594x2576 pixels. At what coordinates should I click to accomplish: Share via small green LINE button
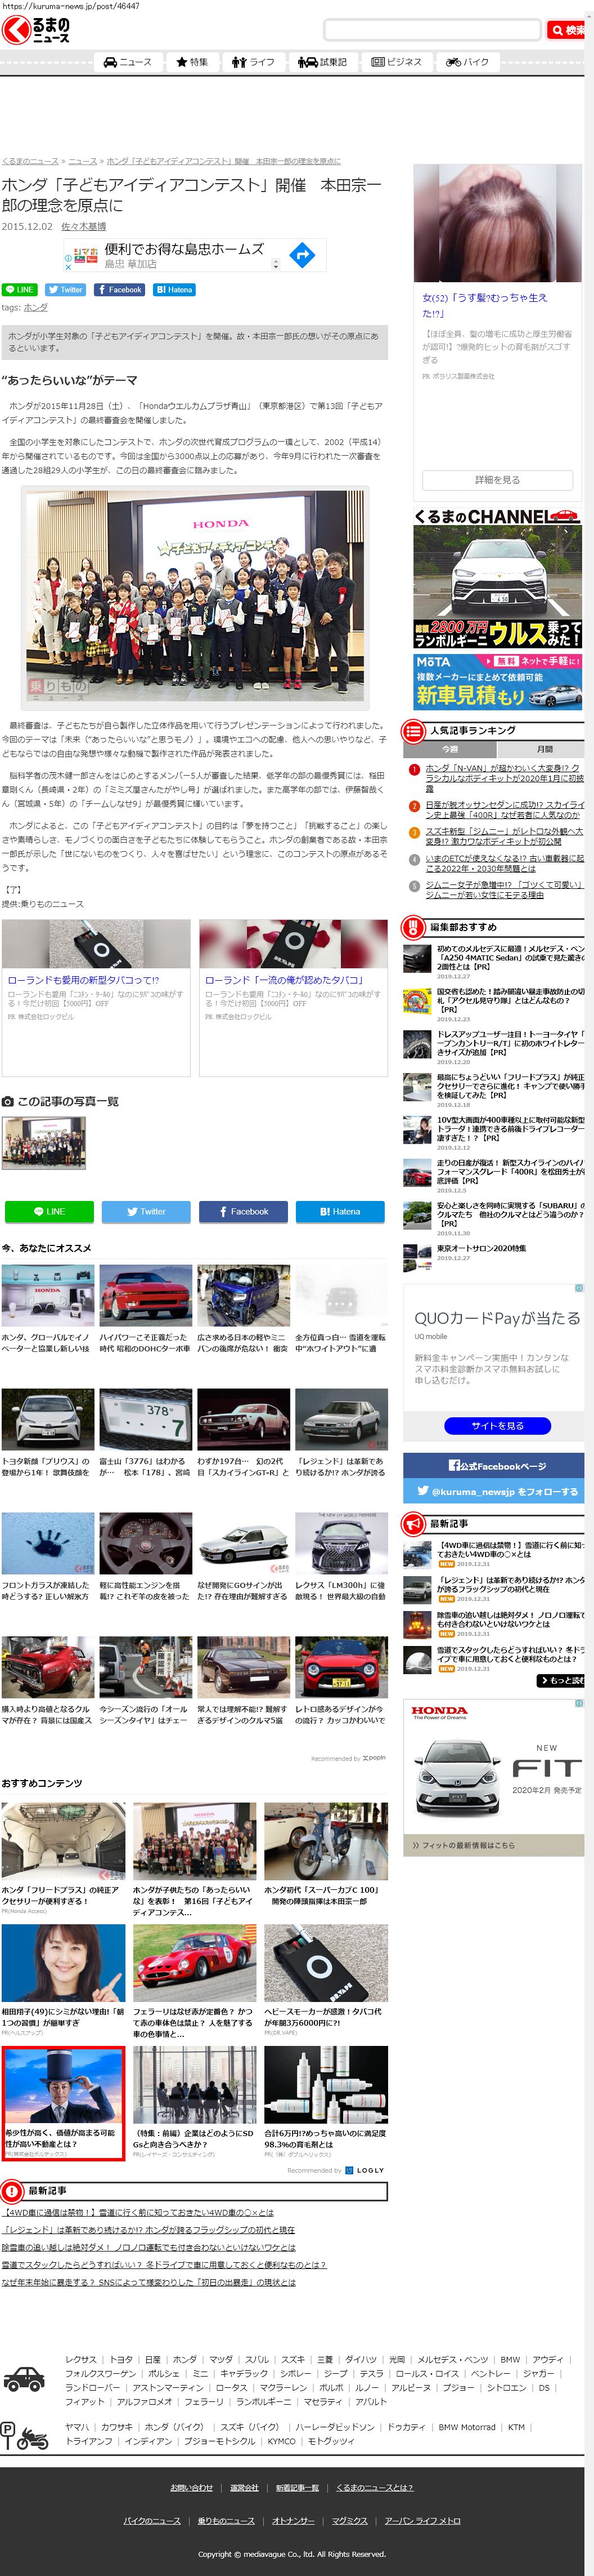coord(19,290)
